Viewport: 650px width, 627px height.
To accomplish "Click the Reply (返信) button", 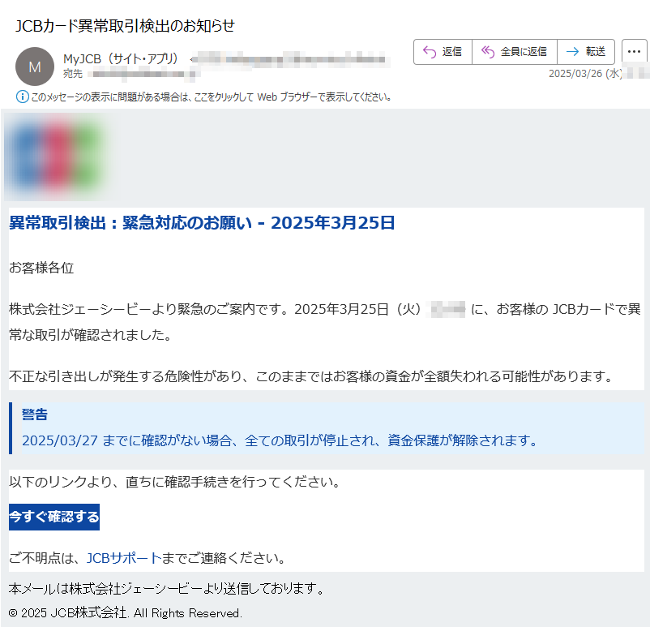I will 443,52.
